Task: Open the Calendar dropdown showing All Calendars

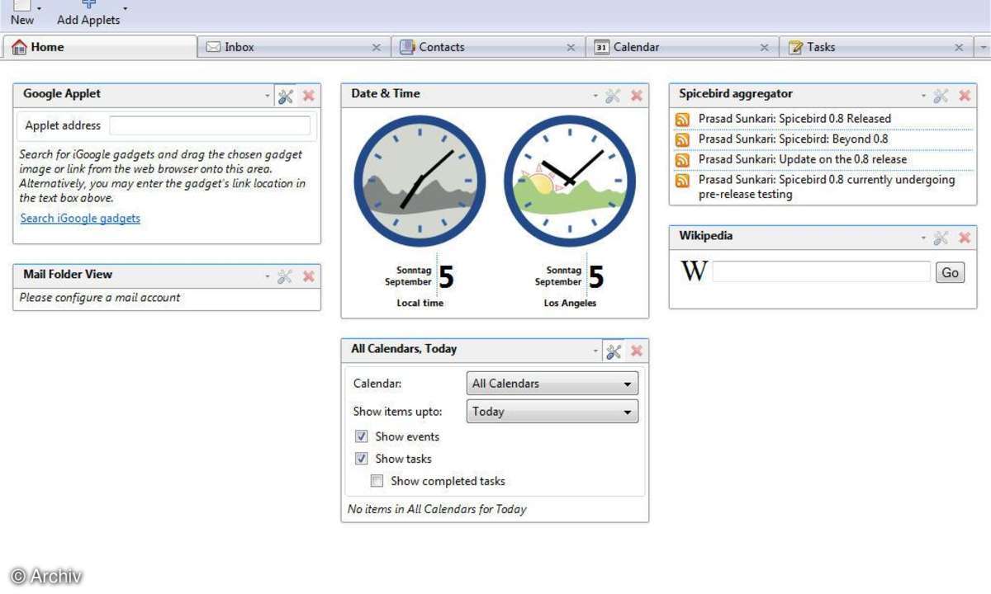Action: coord(552,384)
